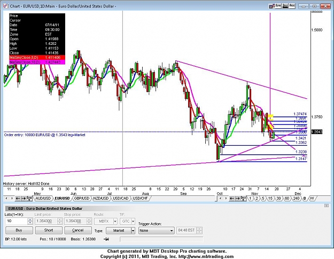Screen dimensions: 334x259
Task: Click the Limit price field
Action: tap(46, 221)
